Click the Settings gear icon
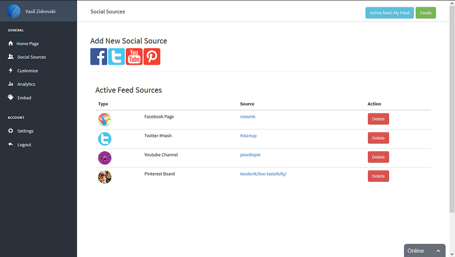Viewport: 455px width, 257px height. pyautogui.click(x=11, y=131)
